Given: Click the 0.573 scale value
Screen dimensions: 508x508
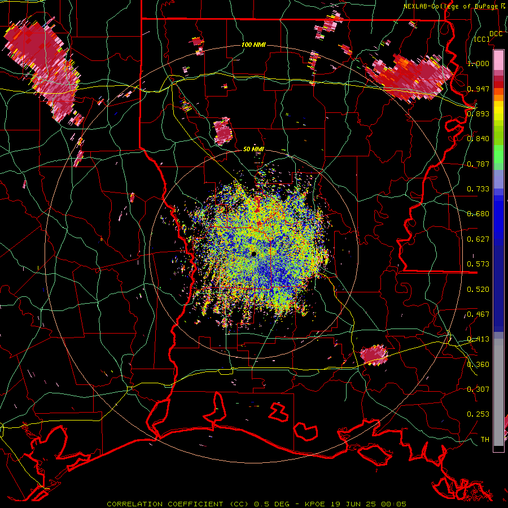Looking at the screenshot, I should (x=478, y=264).
